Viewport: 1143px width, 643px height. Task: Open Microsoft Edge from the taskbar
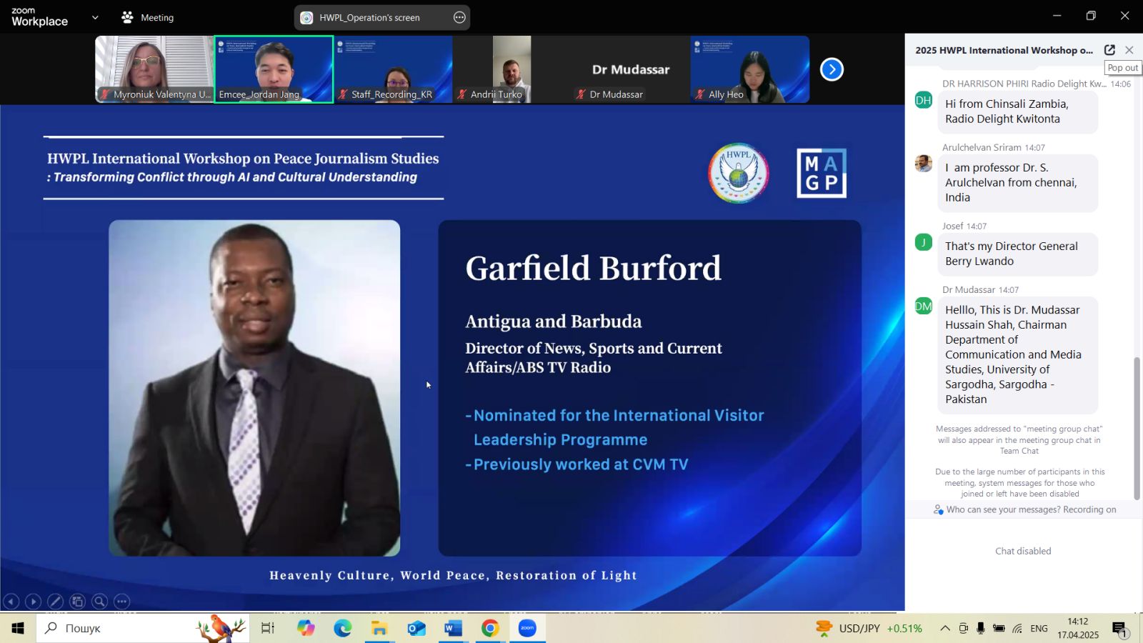pyautogui.click(x=343, y=628)
